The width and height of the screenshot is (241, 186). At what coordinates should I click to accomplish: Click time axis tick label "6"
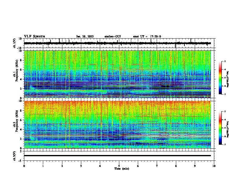coord(138,166)
